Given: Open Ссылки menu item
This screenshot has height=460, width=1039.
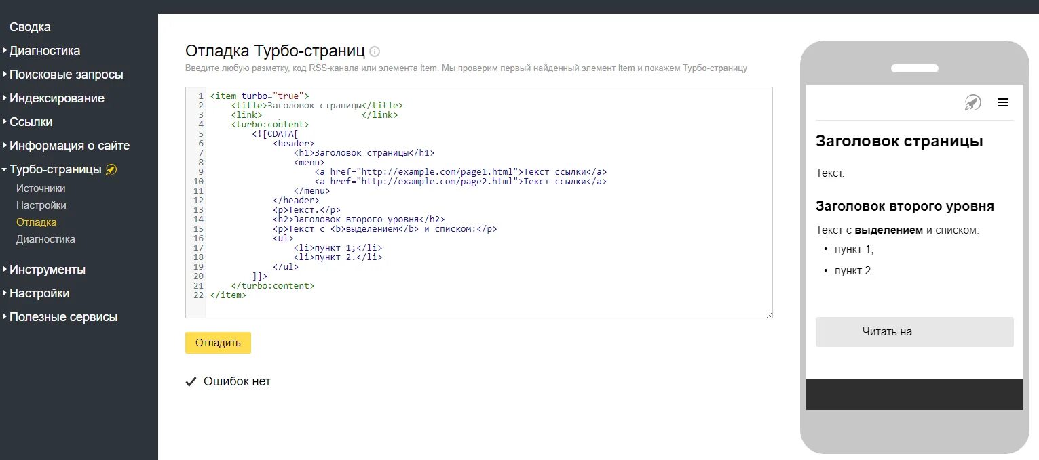Looking at the screenshot, I should tap(31, 122).
